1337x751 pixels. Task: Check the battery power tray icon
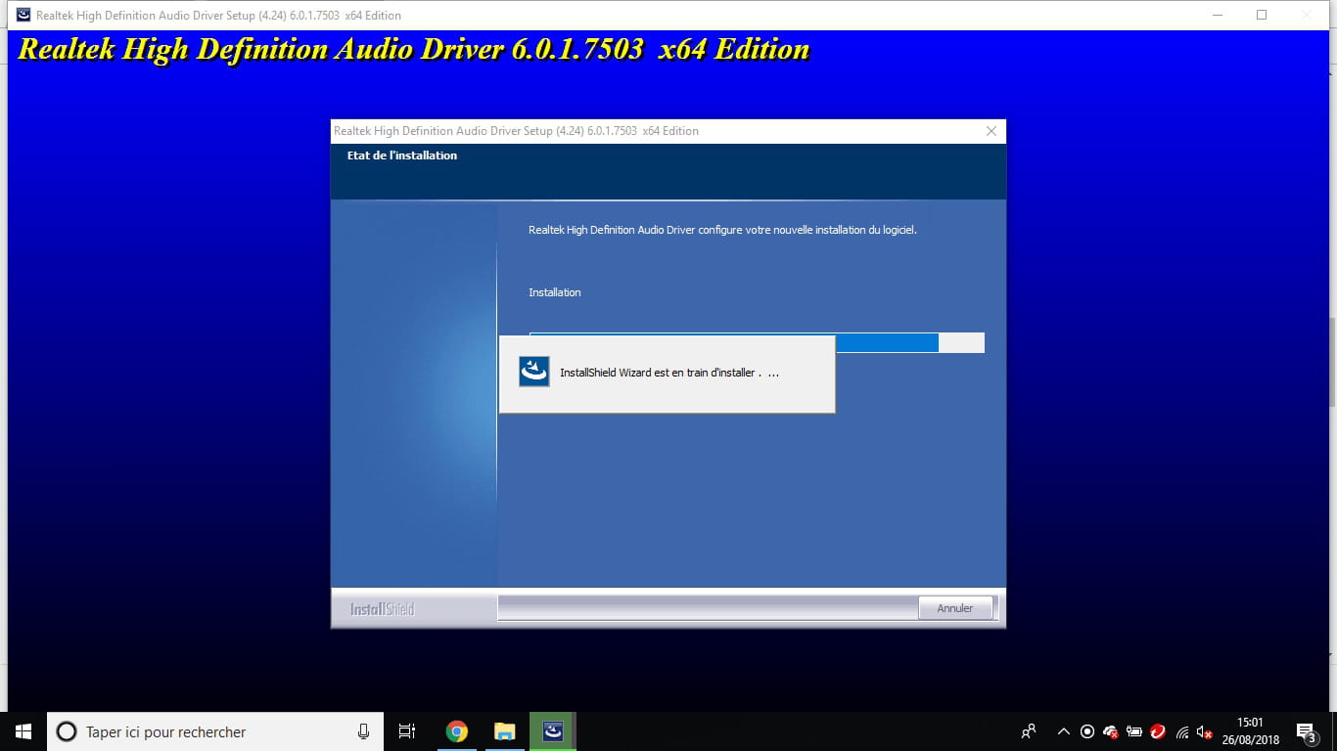click(1134, 731)
